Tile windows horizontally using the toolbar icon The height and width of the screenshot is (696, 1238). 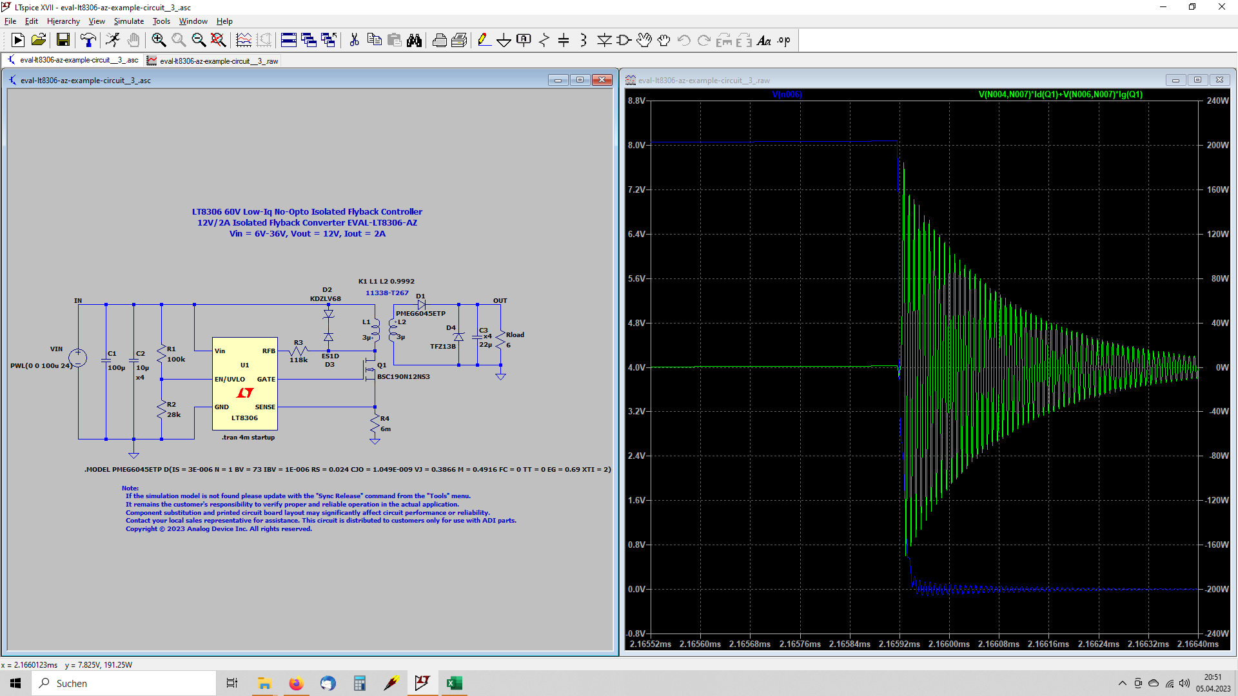(289, 40)
